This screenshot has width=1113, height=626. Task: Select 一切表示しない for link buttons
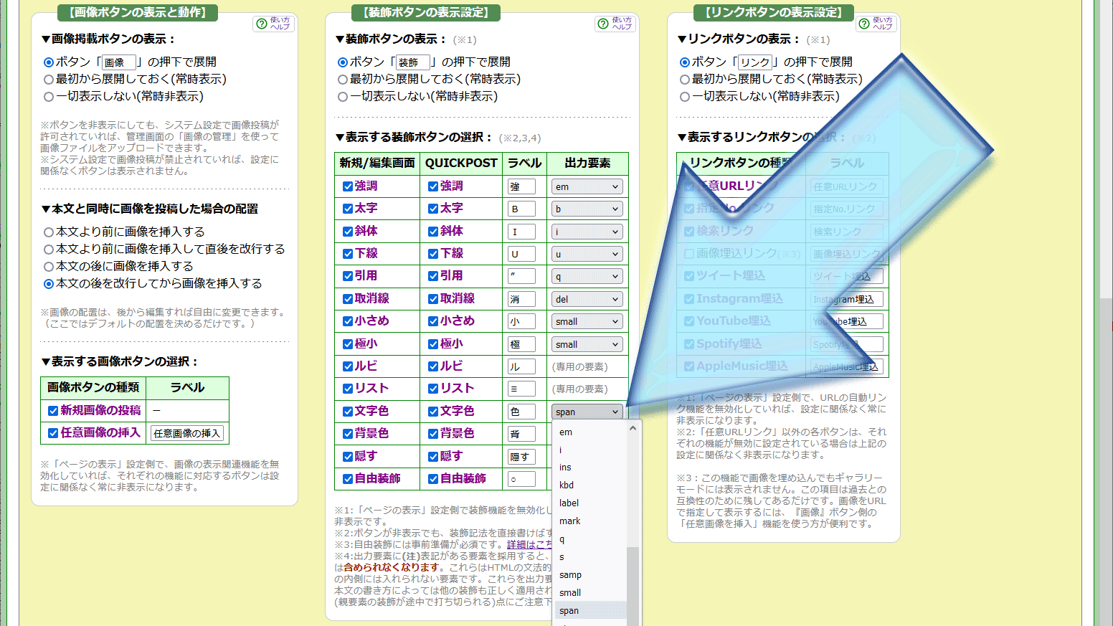(x=685, y=97)
